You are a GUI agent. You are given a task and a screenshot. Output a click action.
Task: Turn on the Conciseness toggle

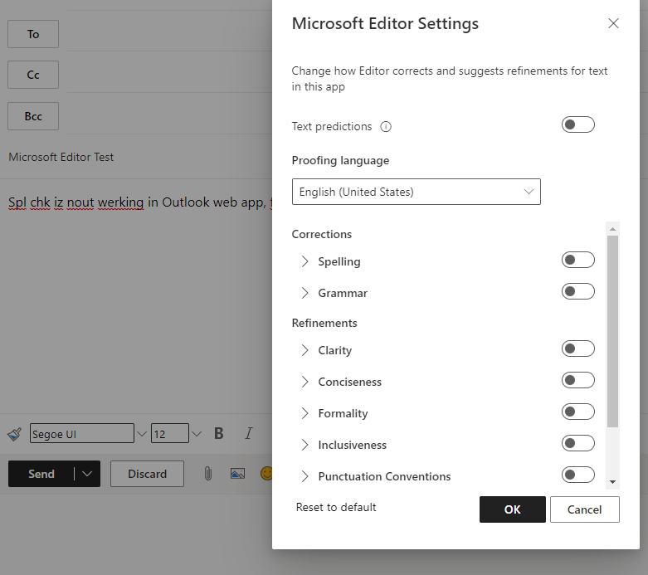[577, 380]
